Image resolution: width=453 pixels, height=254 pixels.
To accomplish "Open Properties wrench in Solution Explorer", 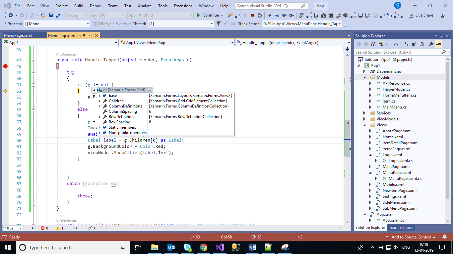I will (431, 44).
